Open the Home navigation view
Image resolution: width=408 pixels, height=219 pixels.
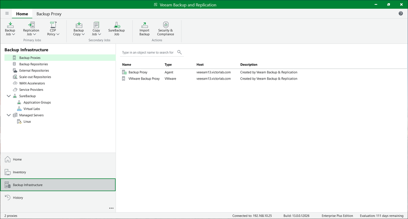[58, 159]
